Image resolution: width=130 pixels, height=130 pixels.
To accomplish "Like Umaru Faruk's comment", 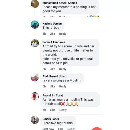I will (x=61, y=129).
